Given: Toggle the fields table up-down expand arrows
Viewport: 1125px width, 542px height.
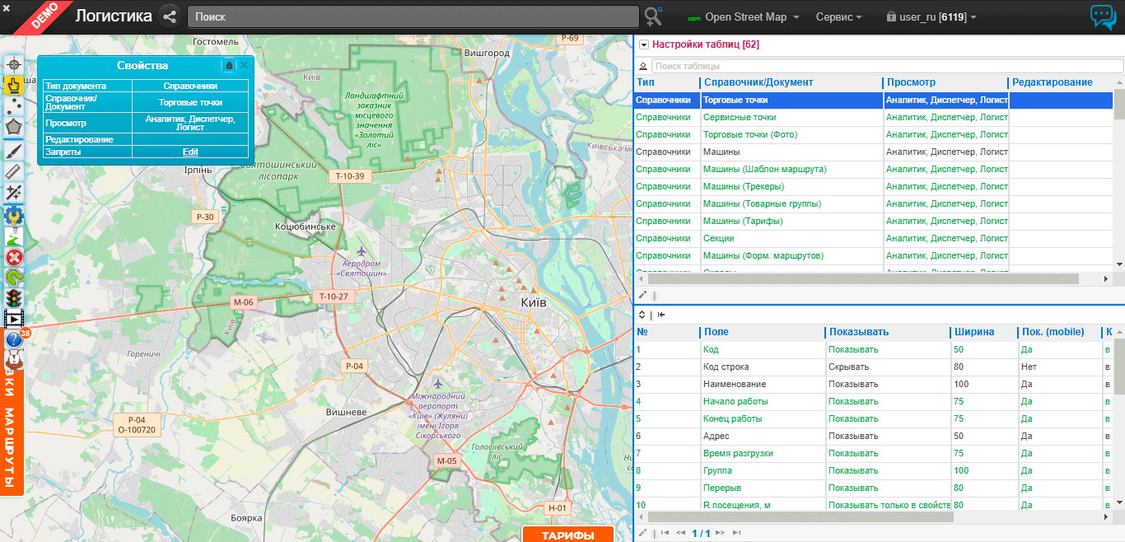Looking at the screenshot, I should tap(643, 315).
